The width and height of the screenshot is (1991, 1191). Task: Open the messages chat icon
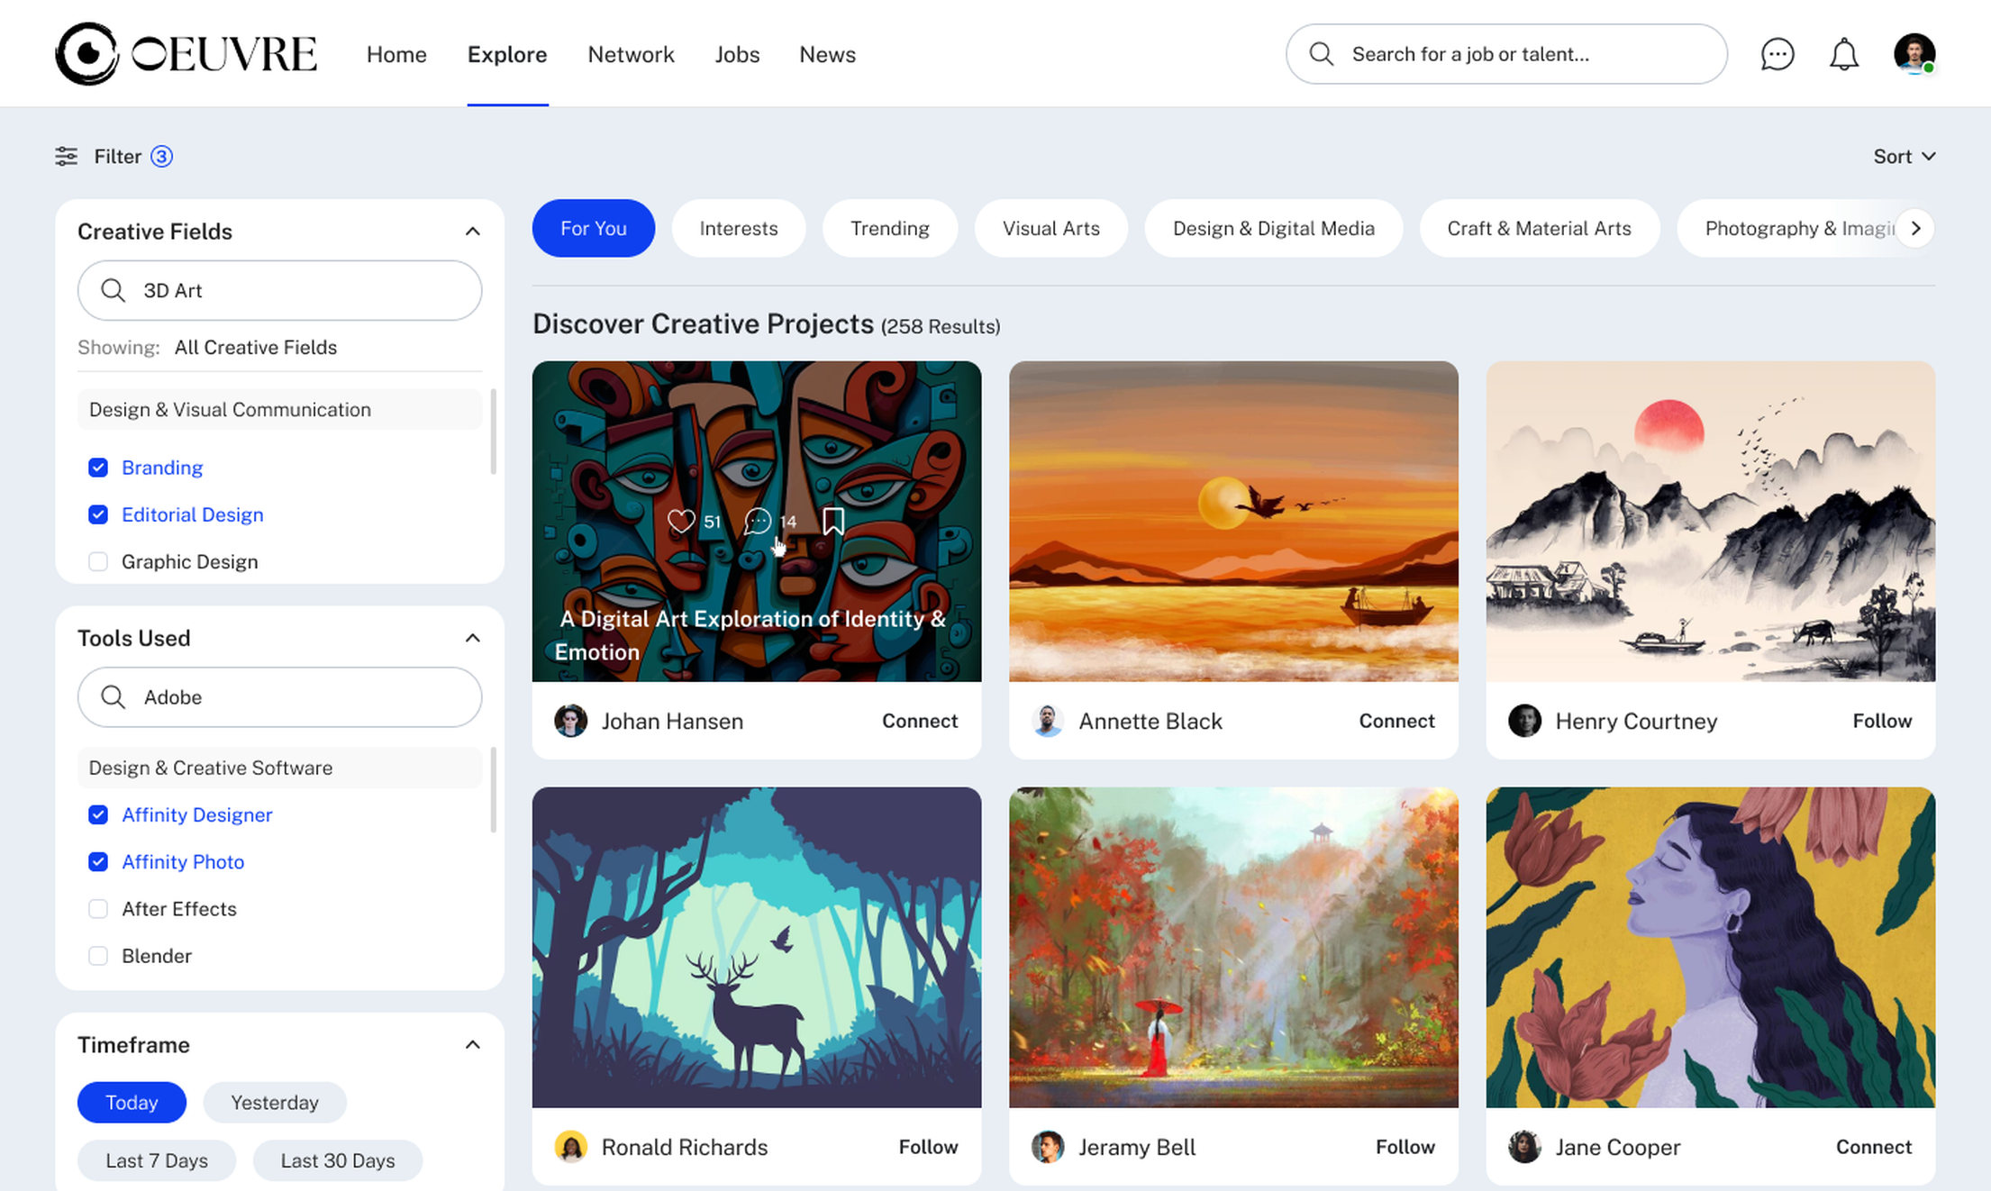(1777, 54)
